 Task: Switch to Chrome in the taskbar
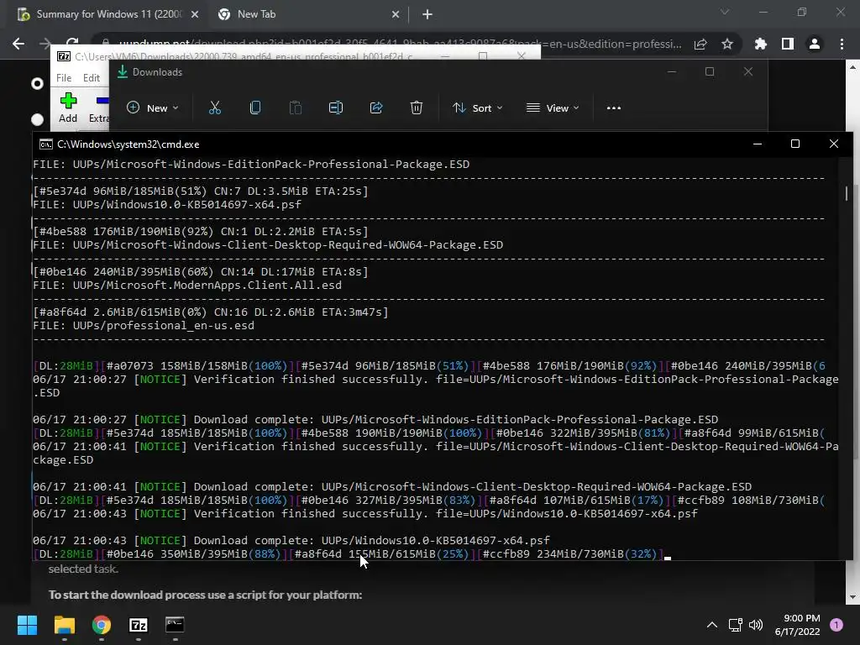102,625
